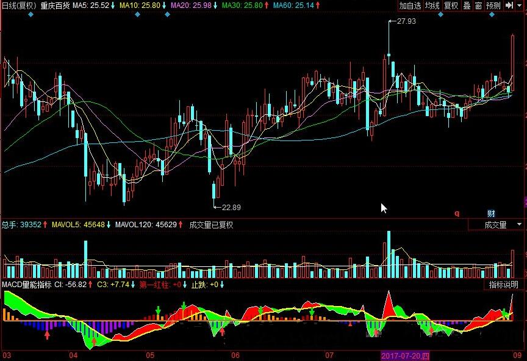527x361 pixels.
Task: Click the green down-arrow signal near month 05
Action: coord(159,312)
